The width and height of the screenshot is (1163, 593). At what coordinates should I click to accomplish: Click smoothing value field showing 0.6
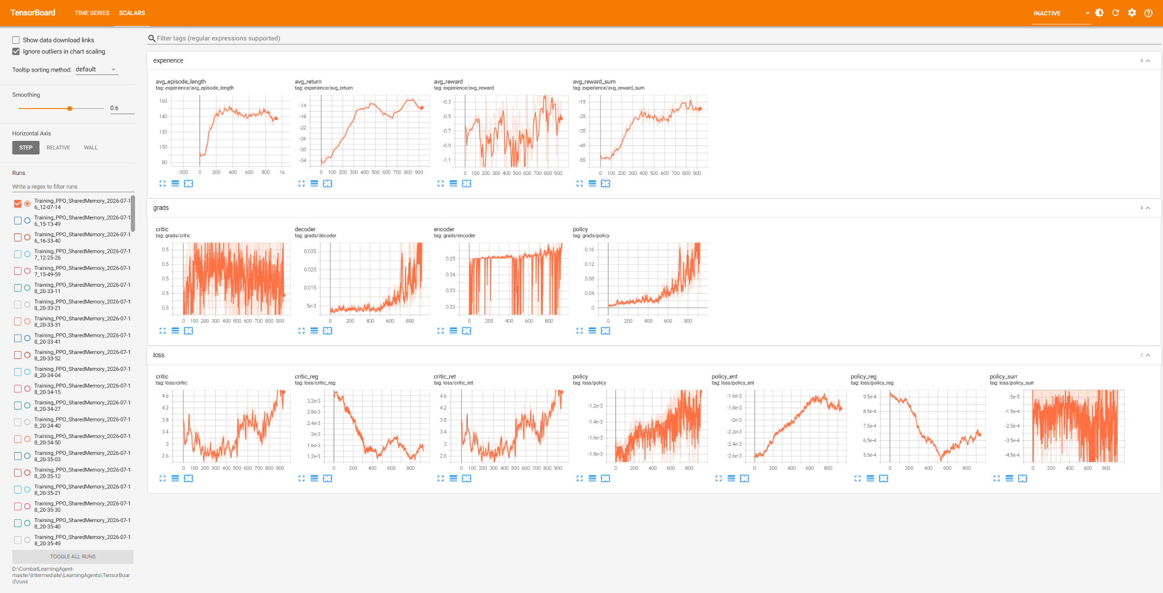[x=122, y=108]
